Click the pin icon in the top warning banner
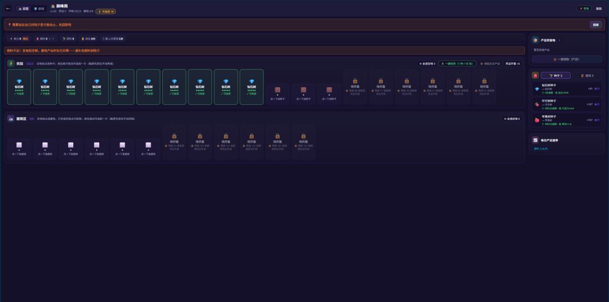Viewport: 609px width, 302px height. point(10,25)
